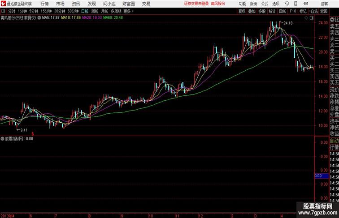Screen dimensions: 339x218
Task: Click the 标记 mark button
Action: [303, 11]
